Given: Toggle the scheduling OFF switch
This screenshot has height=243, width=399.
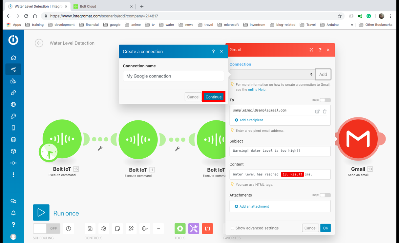Looking at the screenshot, I should click(47, 229).
